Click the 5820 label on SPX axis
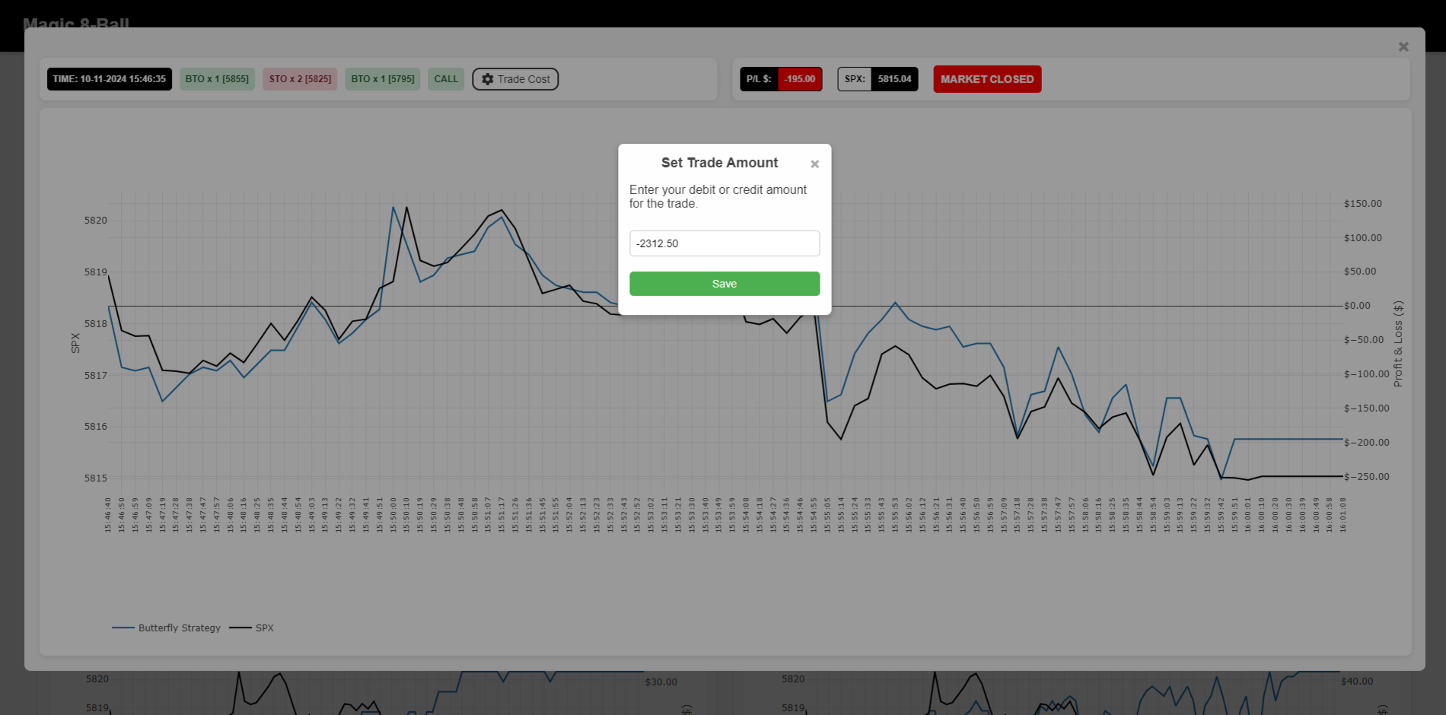 pyautogui.click(x=96, y=221)
